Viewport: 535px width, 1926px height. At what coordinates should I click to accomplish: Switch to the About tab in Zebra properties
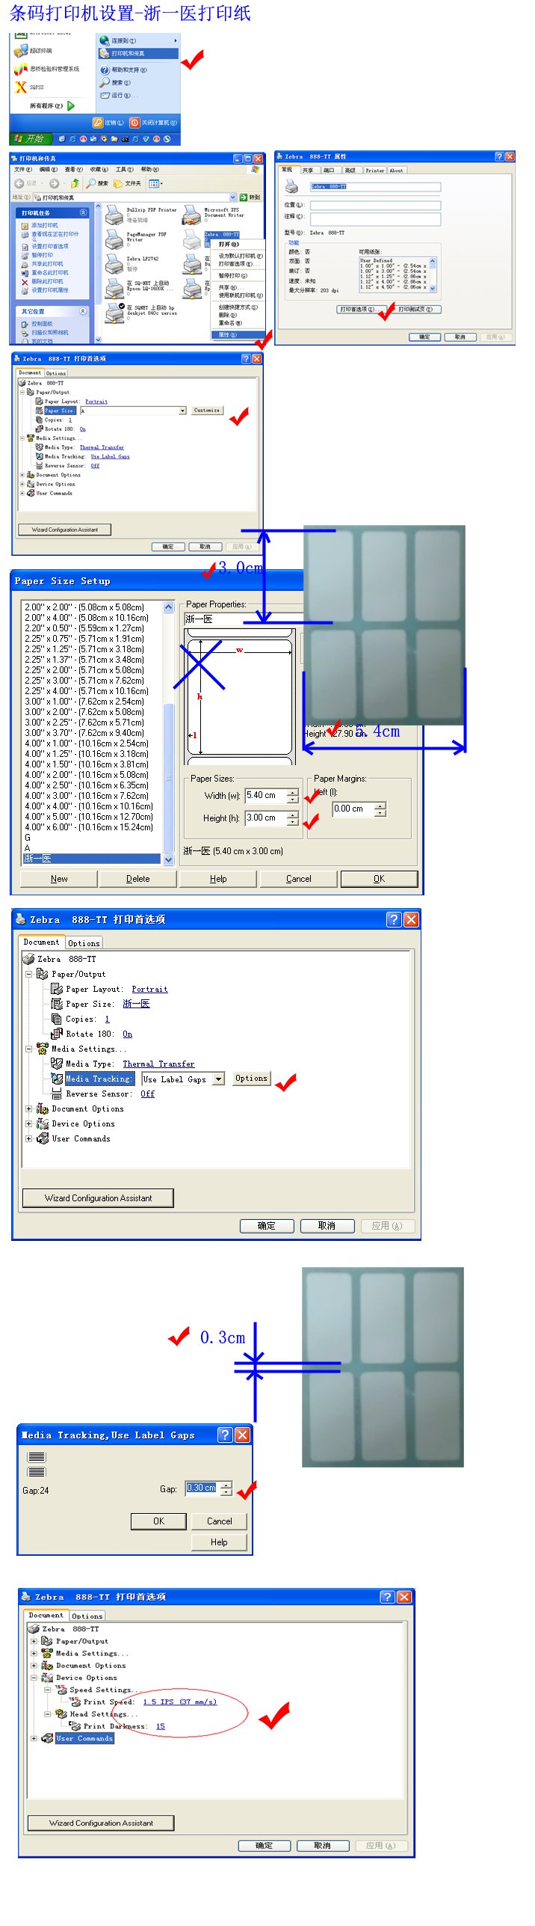click(397, 170)
